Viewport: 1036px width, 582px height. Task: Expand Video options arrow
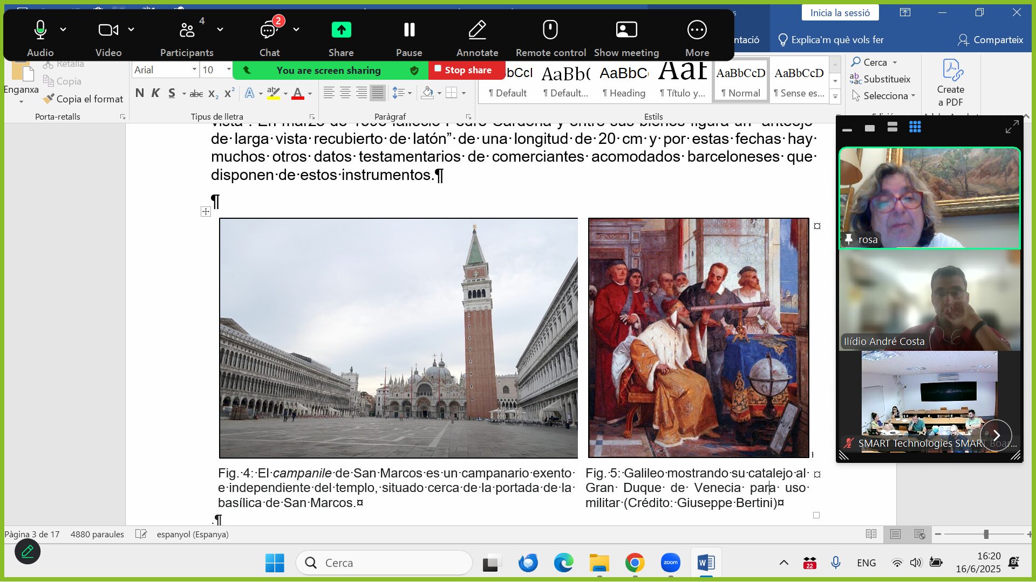pos(131,29)
